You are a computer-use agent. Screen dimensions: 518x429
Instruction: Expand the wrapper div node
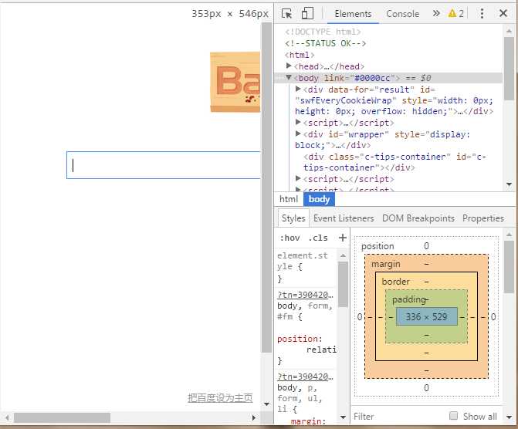pos(298,133)
